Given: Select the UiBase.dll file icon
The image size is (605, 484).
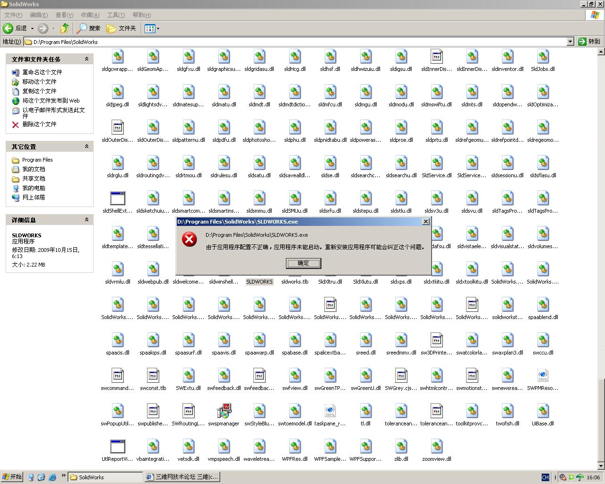Looking at the screenshot, I should 543,411.
